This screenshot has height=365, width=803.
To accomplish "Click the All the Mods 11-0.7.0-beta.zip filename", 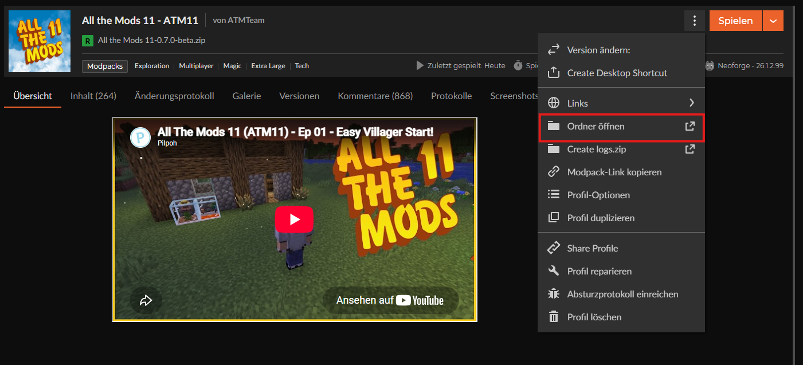I will pyautogui.click(x=152, y=41).
